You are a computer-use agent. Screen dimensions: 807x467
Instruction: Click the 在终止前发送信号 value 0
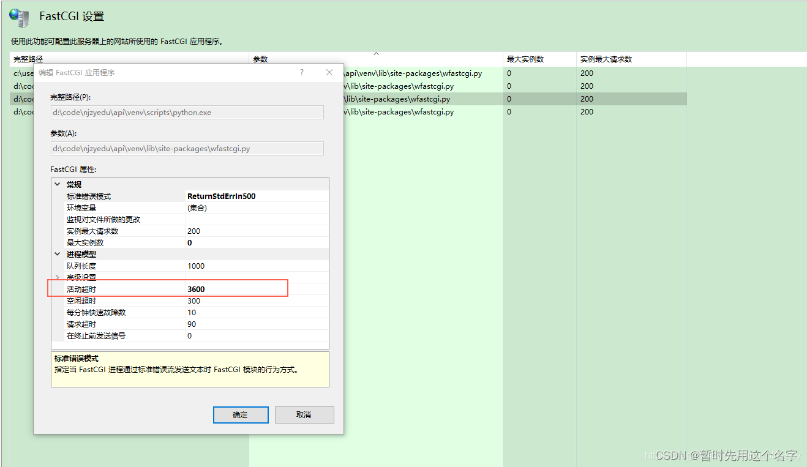(190, 335)
